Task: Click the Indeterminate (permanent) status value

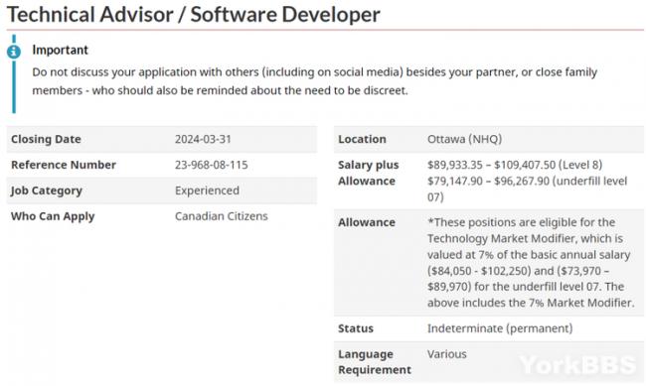Action: pos(500,328)
